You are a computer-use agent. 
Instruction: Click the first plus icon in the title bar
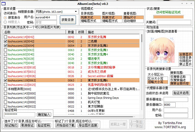[182, 4]
